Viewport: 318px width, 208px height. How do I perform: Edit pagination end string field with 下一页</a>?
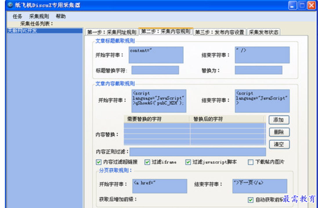260,186
